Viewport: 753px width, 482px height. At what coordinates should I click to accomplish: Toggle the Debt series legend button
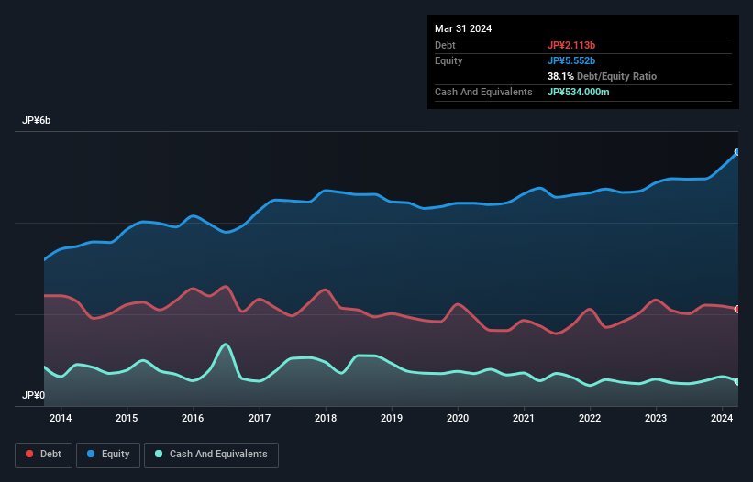[43, 455]
